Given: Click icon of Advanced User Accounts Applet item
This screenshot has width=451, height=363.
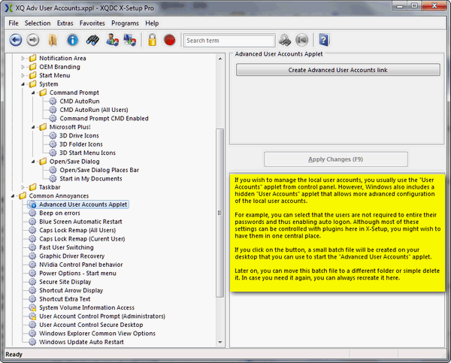Looking at the screenshot, I should 32,204.
